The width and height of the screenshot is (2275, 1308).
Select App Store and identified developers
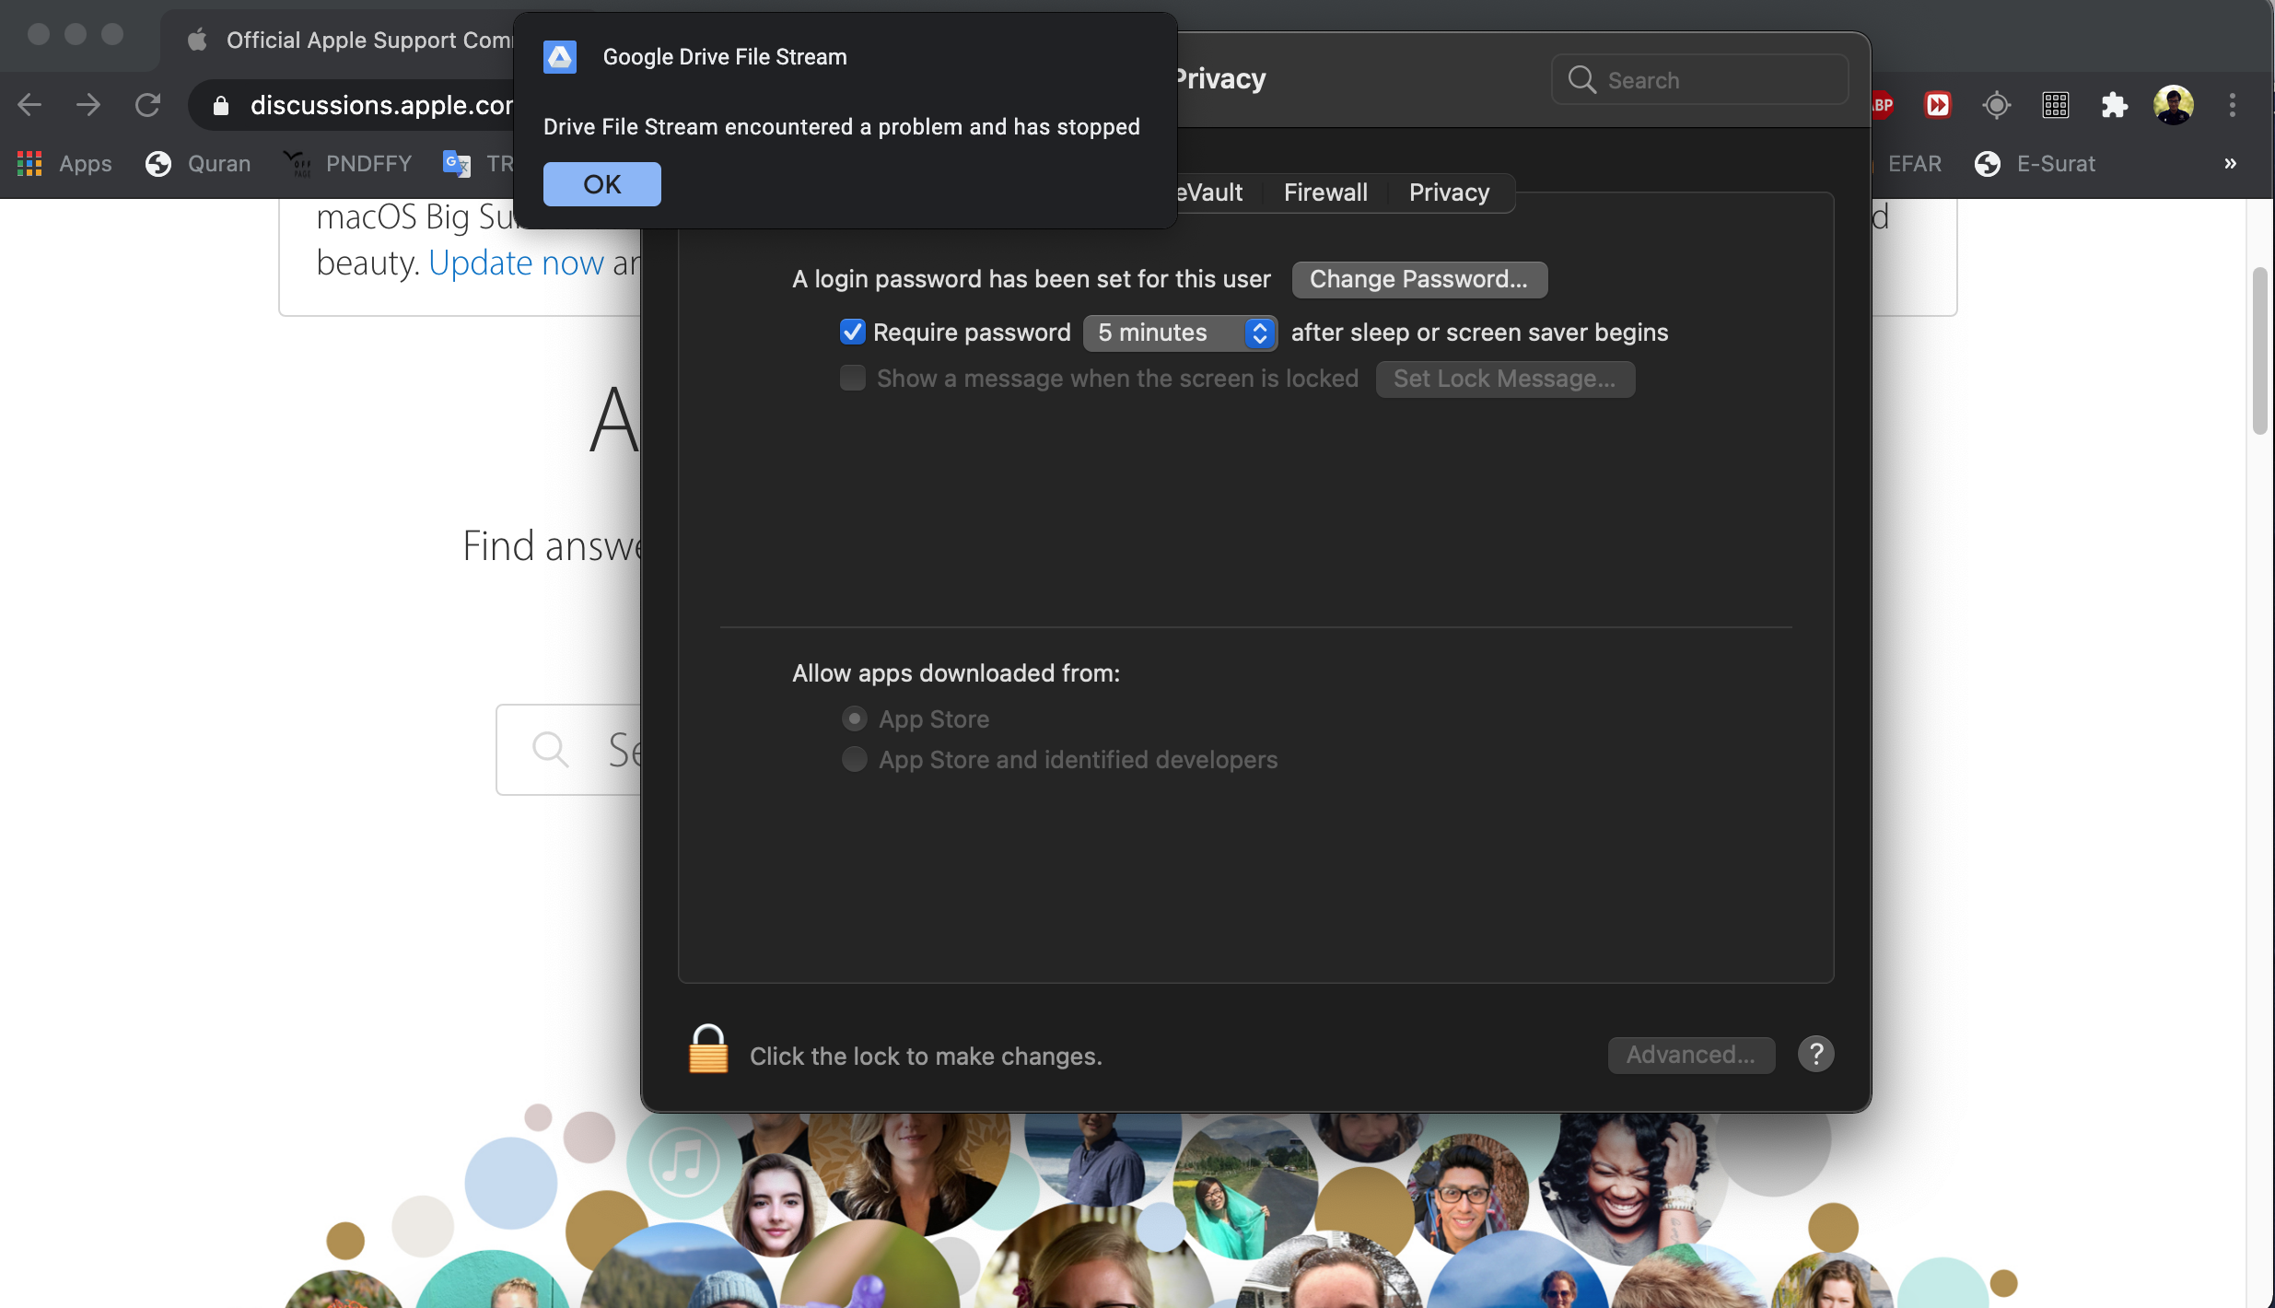click(854, 759)
